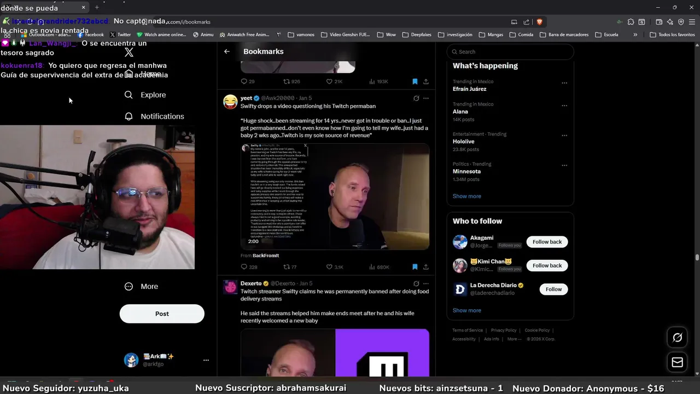700x394 pixels.
Task: Open Notifications in the left navigation
Action: click(154, 116)
